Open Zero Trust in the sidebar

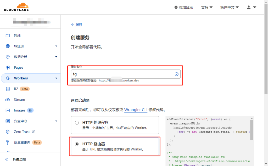[x=22, y=132]
